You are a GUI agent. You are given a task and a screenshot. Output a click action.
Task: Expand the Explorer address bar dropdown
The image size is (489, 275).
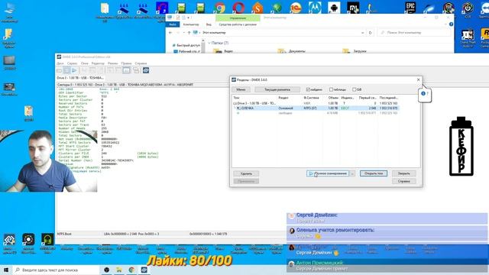pos(362,33)
